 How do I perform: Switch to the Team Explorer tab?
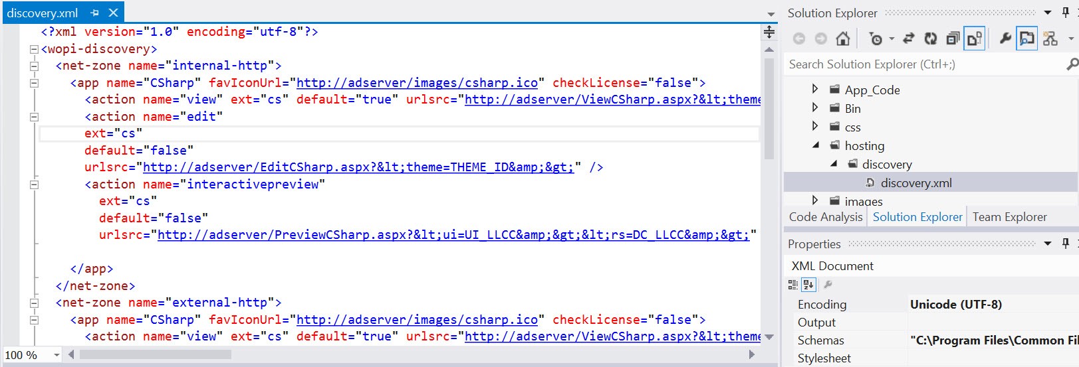pyautogui.click(x=1009, y=217)
